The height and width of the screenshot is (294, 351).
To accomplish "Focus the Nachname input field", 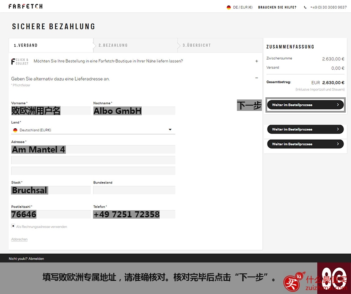I will tap(134, 111).
